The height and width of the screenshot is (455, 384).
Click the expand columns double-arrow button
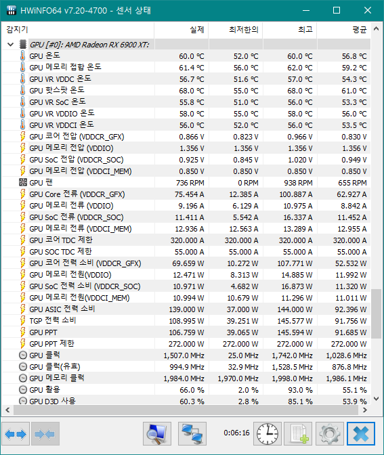(16, 434)
